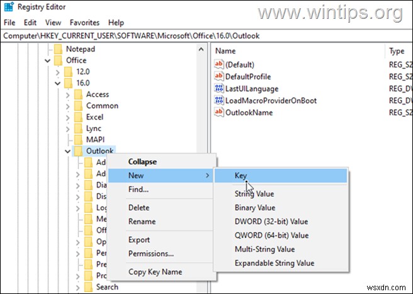
Task: Select Binary Value in the New submenu
Action: pos(281,208)
